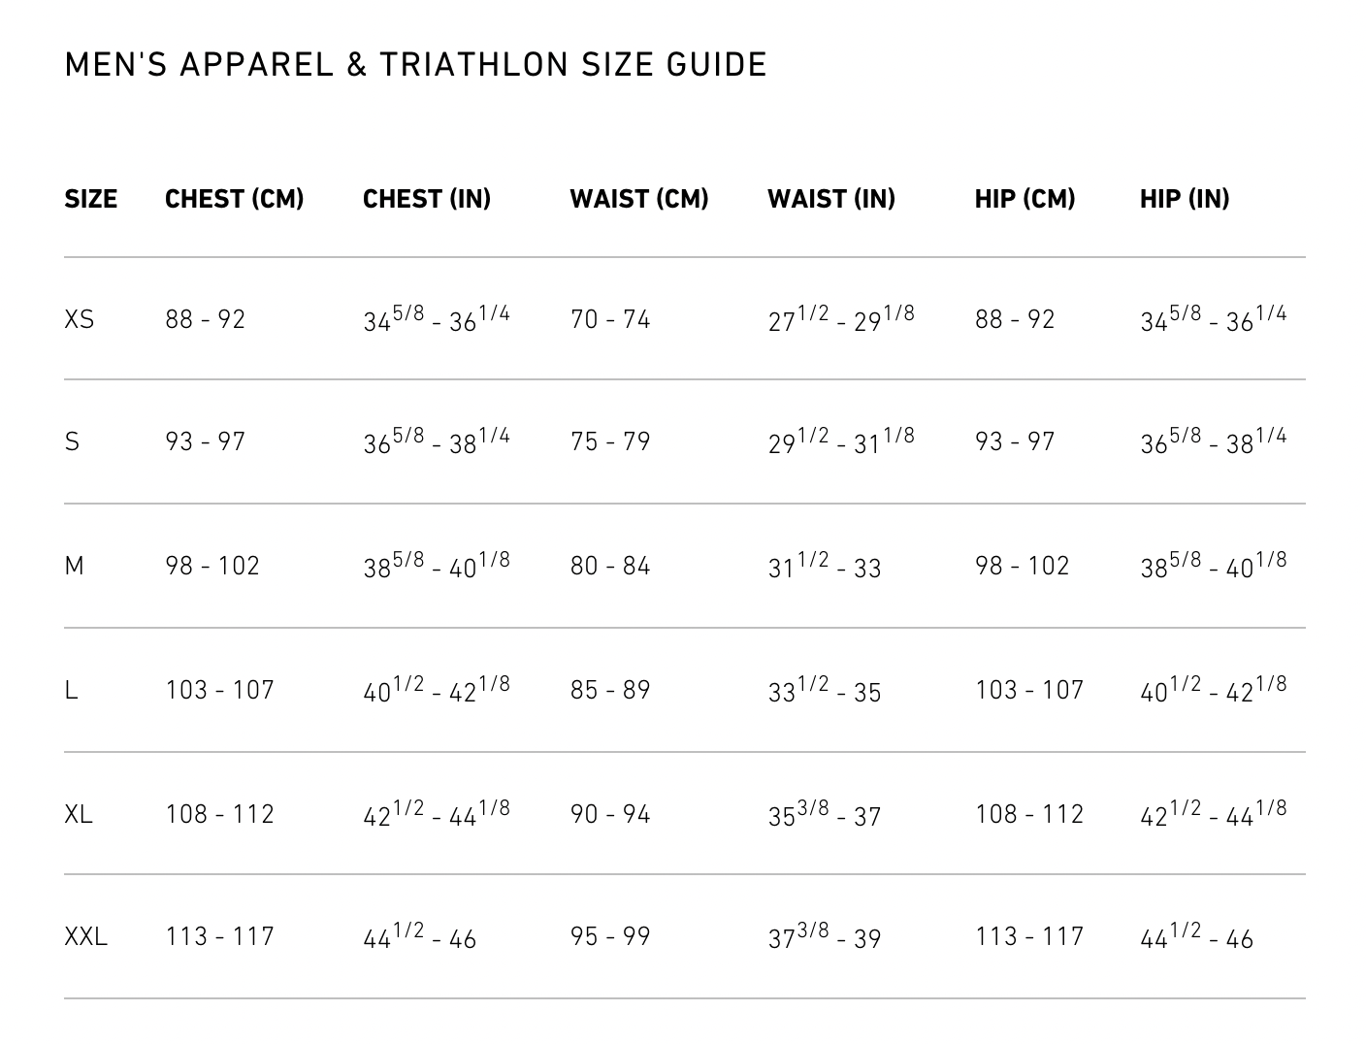Click the XXL size row label

85,937
